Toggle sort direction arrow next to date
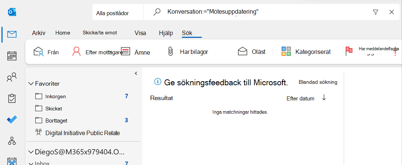Image resolution: width=402 pixels, height=165 pixels. click(x=324, y=97)
